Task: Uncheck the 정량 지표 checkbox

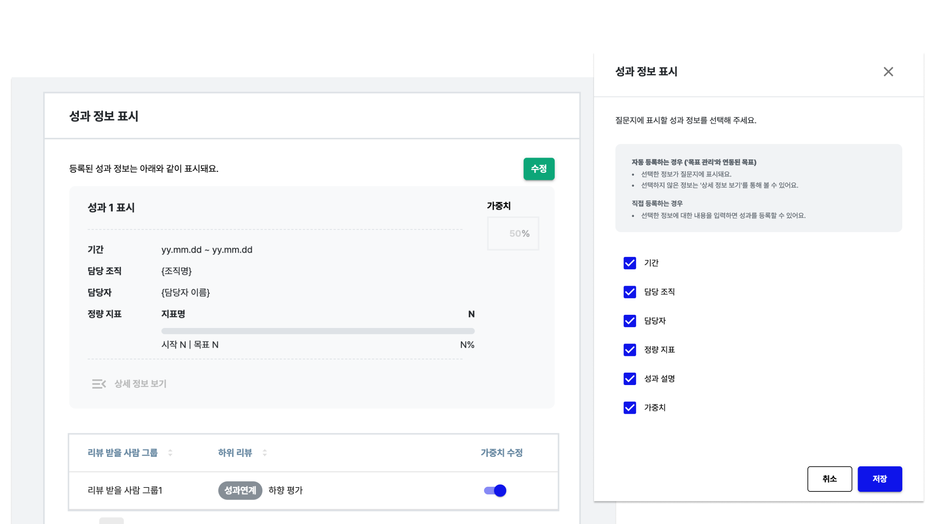Action: coord(629,350)
